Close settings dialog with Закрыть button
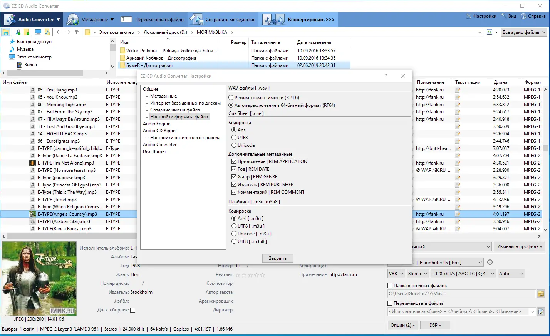This screenshot has width=550, height=336. (278, 258)
